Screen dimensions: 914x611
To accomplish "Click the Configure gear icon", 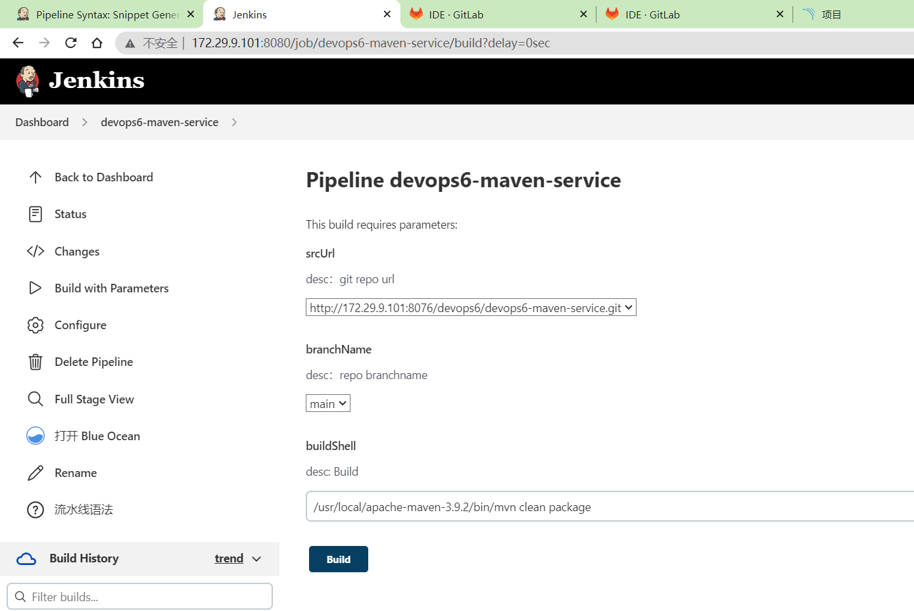I will [36, 325].
